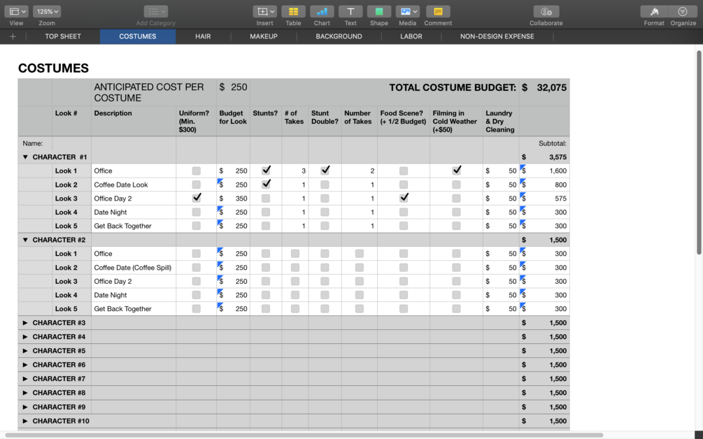Screen dimensions: 703x439
Task: Insert a Chart from the toolbar
Action: coord(322,11)
